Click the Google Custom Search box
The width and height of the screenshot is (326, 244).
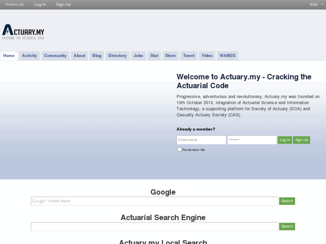tap(154, 201)
